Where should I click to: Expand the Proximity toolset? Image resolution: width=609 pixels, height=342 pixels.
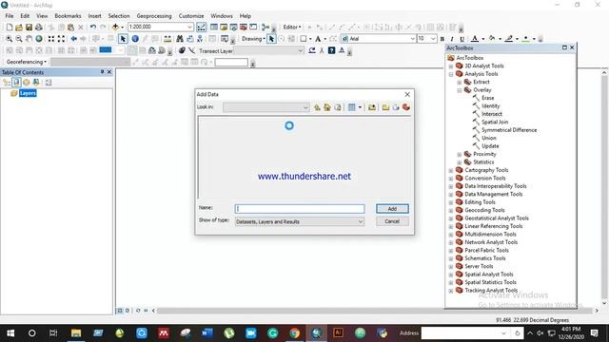[x=459, y=154]
